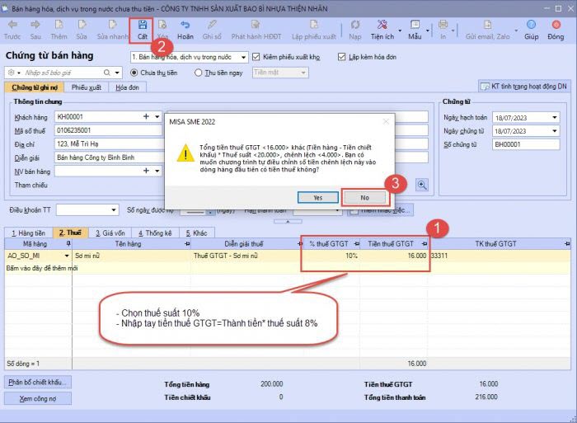Screen dimensions: 577x423
Task: Open the Tiện ích utilities tool
Action: coord(382,29)
